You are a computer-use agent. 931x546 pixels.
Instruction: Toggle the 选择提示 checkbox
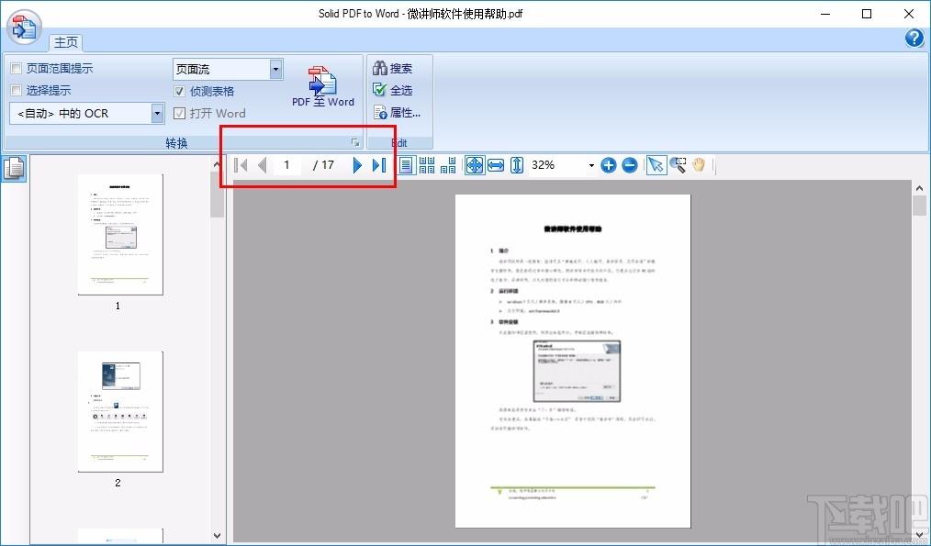[17, 91]
